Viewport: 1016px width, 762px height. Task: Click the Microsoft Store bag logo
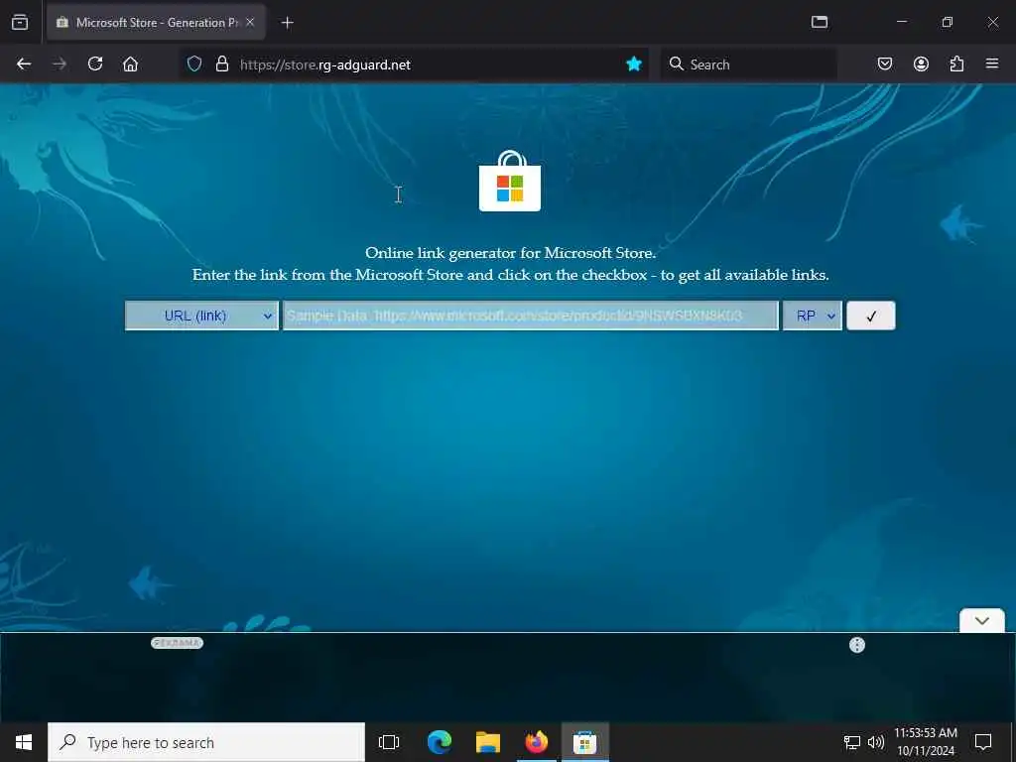pyautogui.click(x=510, y=182)
